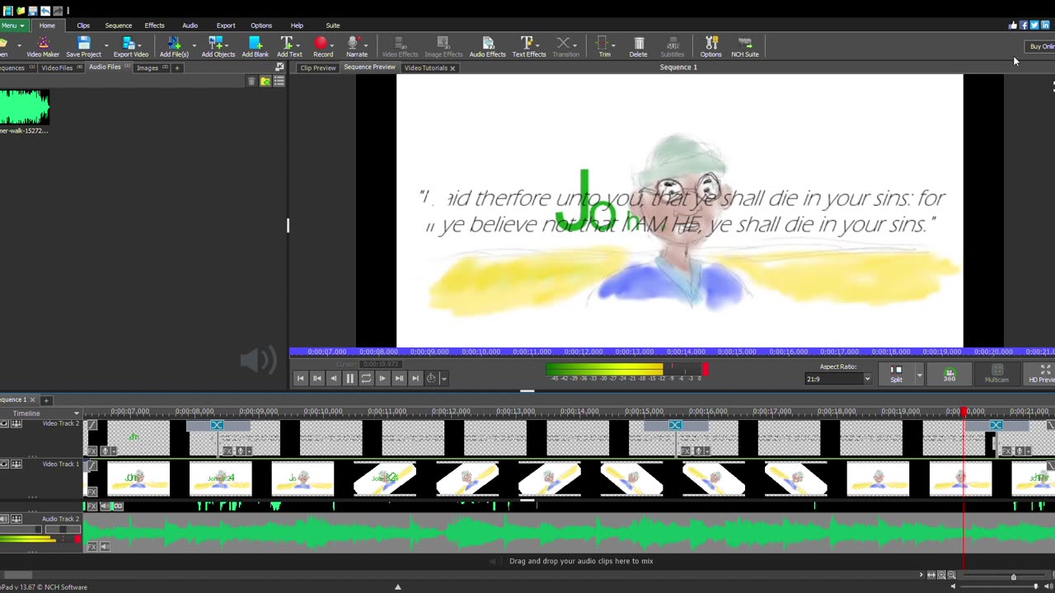Toggle Video Track 2 fade curve button
Screen dimensions: 1055x593
pos(92,425)
